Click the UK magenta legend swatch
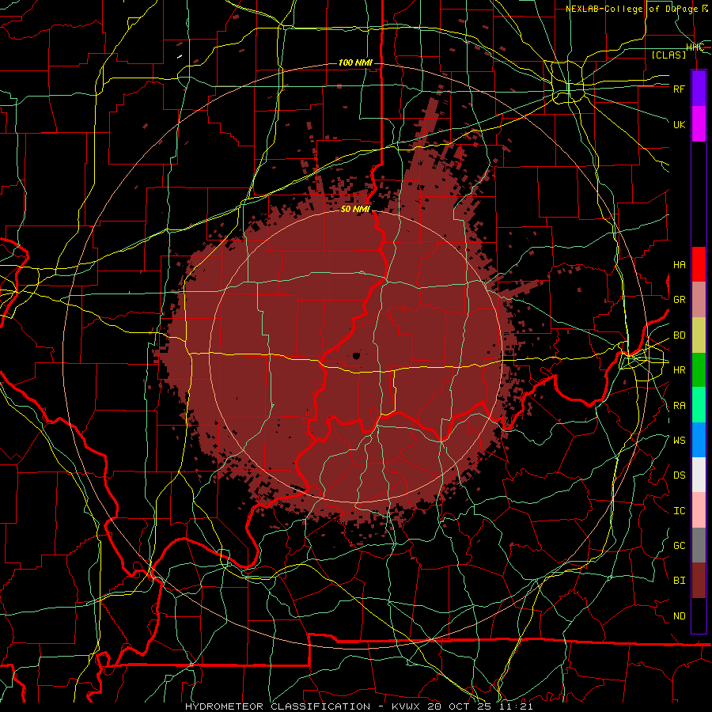The height and width of the screenshot is (712, 712). coord(699,124)
